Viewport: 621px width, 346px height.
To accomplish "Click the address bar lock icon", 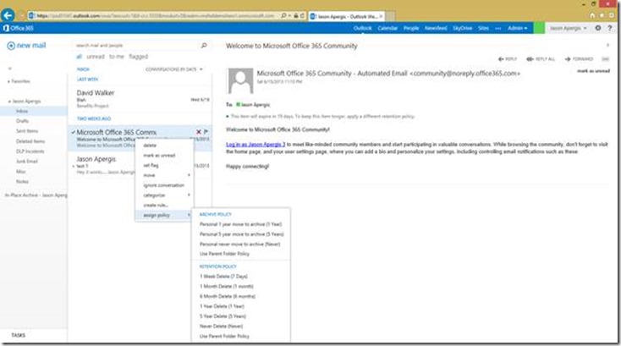I will click(x=296, y=16).
